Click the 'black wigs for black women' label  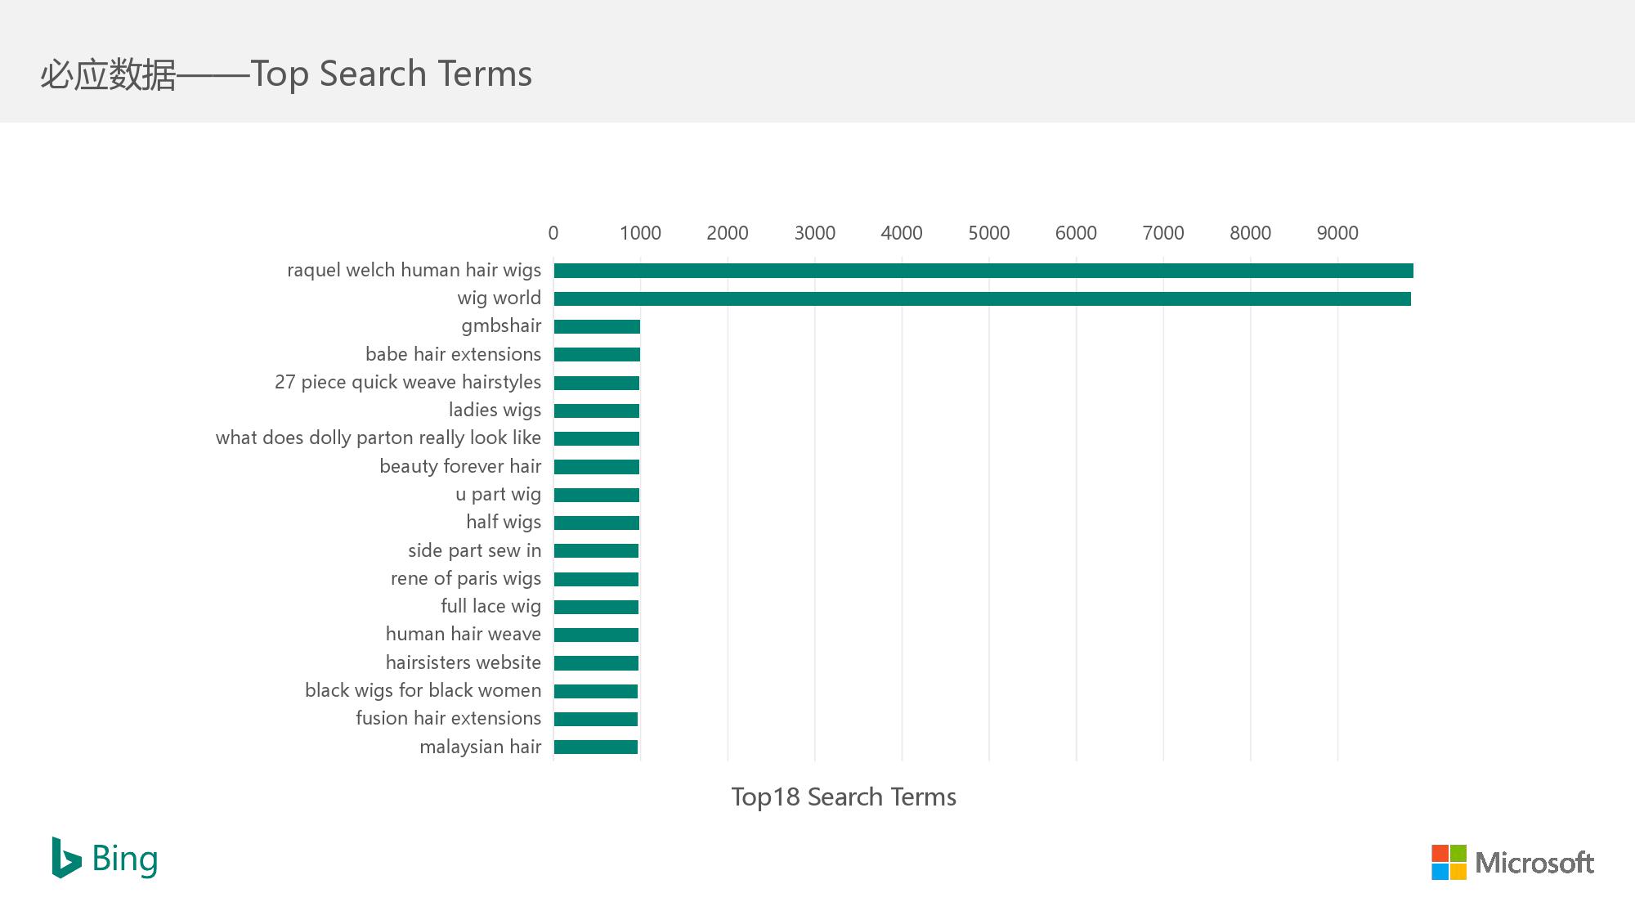coord(423,691)
